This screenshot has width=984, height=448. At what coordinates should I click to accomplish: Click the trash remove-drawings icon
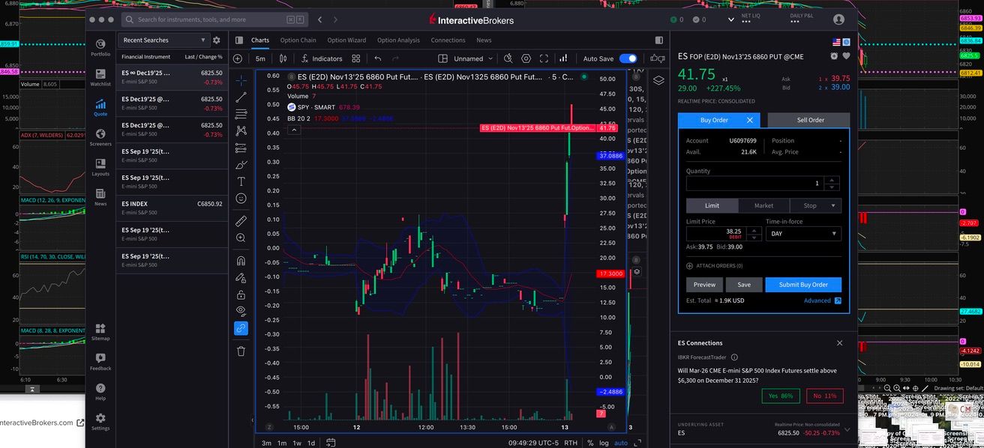(x=241, y=351)
